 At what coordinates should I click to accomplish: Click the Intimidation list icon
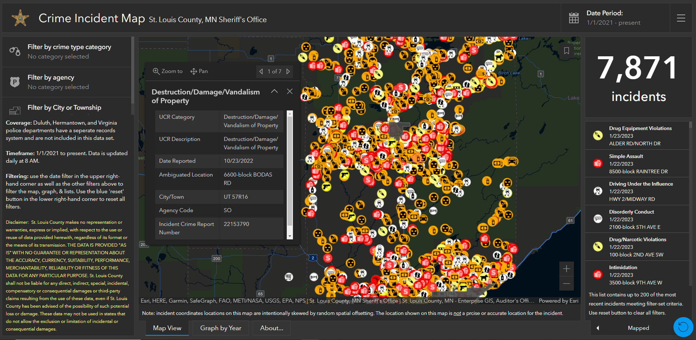pyautogui.click(x=598, y=275)
